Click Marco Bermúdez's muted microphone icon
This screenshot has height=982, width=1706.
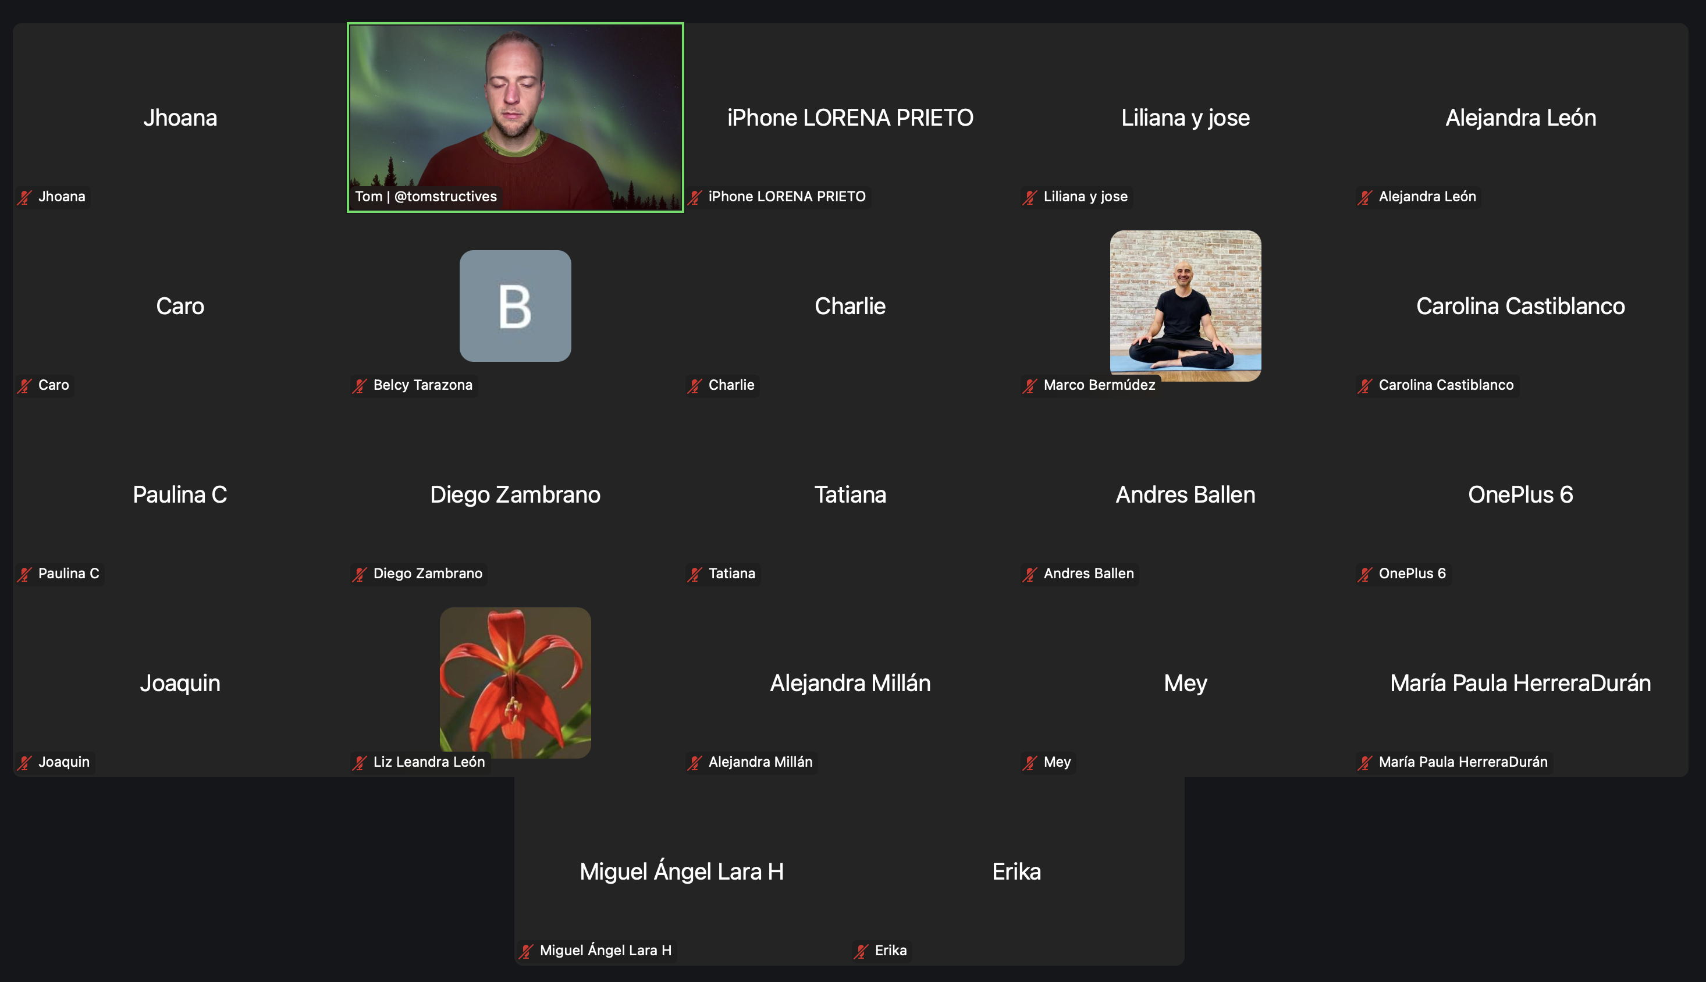(x=1030, y=386)
